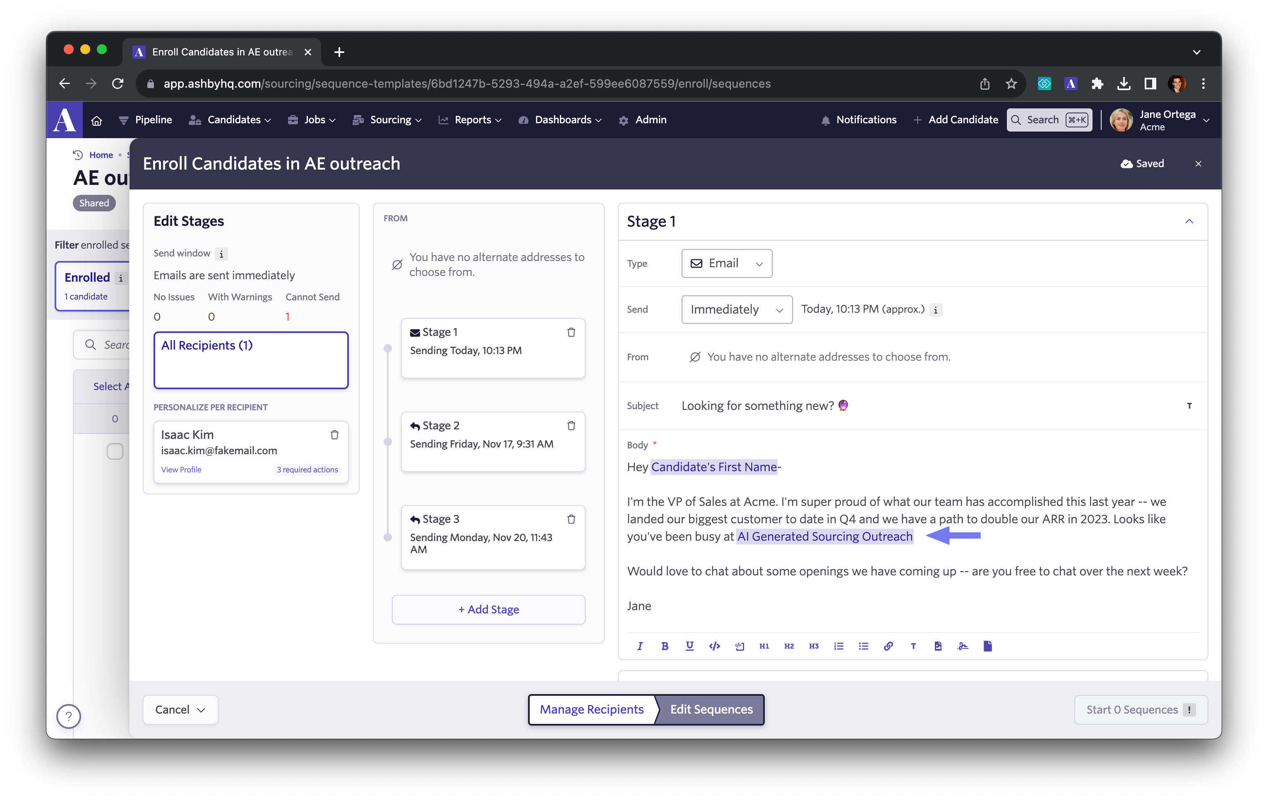Insert a link with the chain icon

coord(888,646)
